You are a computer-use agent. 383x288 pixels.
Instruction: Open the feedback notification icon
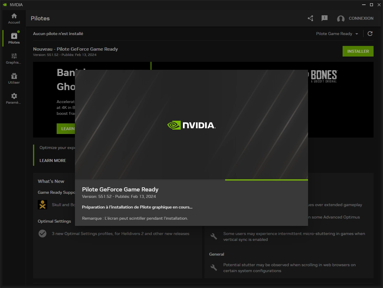click(325, 18)
